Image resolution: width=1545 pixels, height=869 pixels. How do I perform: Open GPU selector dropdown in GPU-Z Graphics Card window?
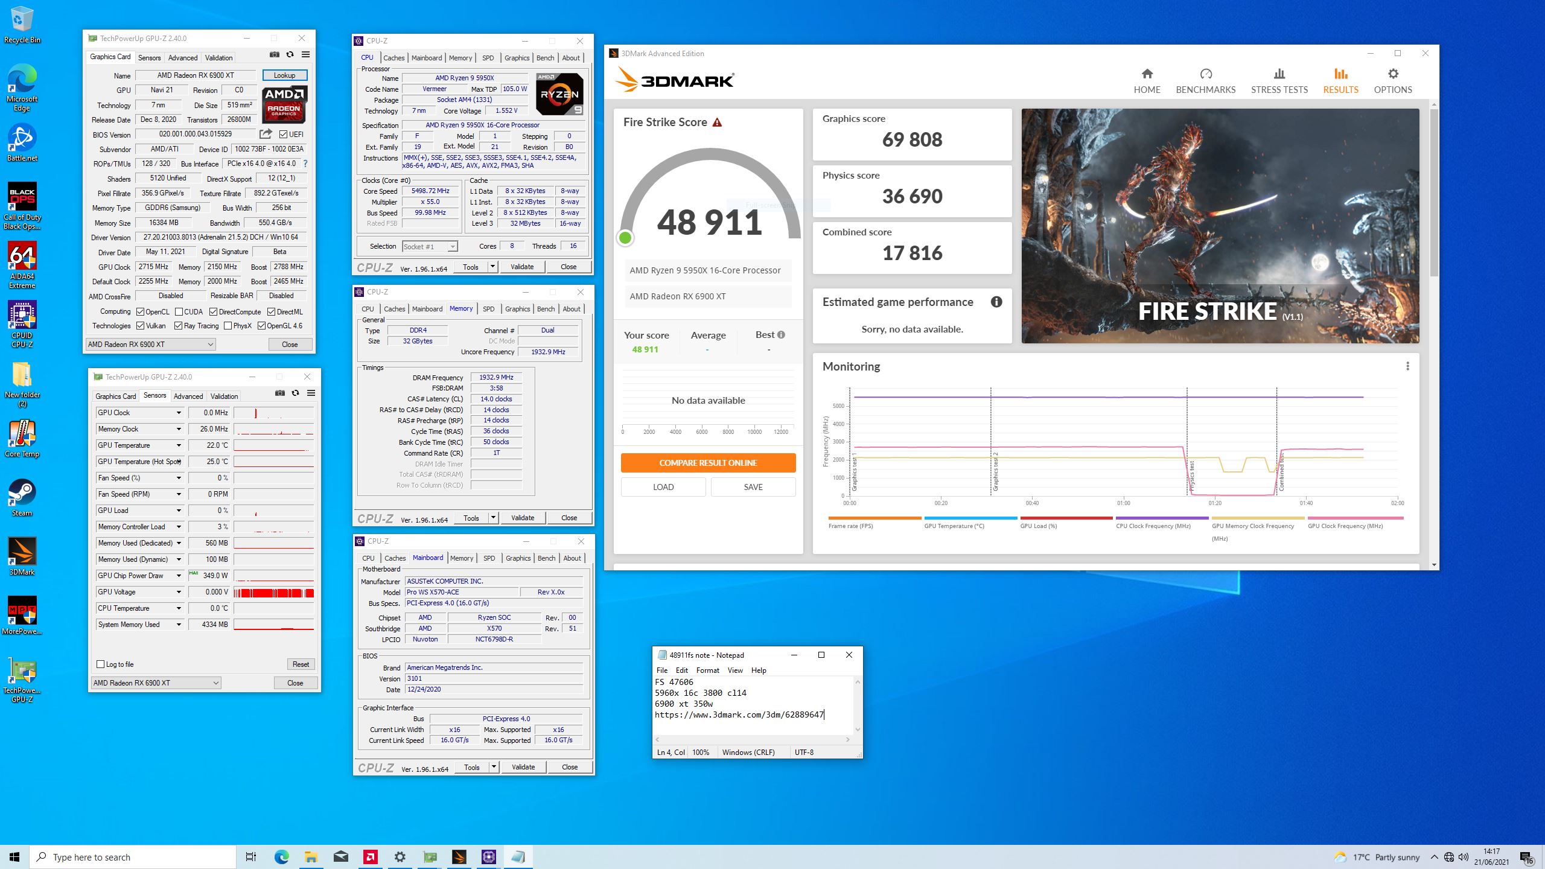pos(150,345)
